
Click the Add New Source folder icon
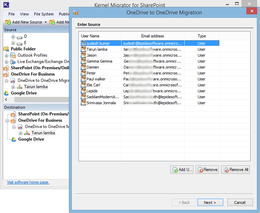[8, 22]
